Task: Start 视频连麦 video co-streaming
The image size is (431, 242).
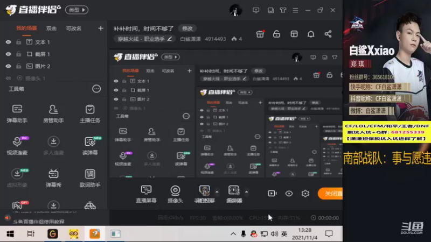Action: 17,146
